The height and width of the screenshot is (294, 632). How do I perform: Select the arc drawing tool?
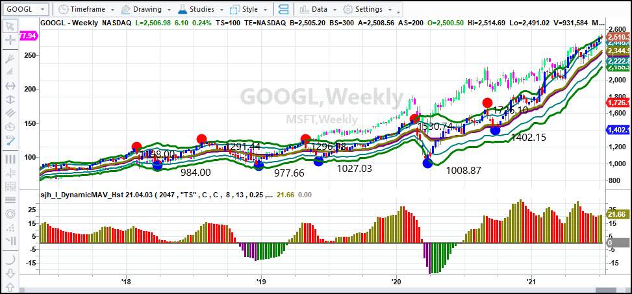pyautogui.click(x=10, y=260)
